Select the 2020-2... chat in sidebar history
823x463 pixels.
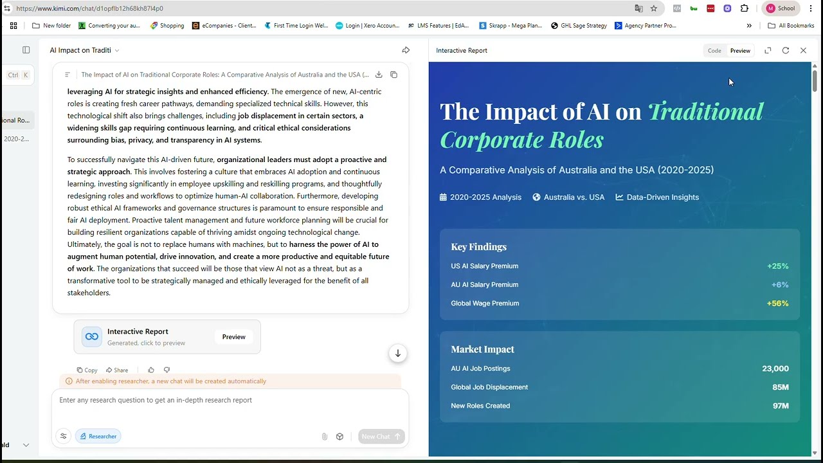coord(16,139)
